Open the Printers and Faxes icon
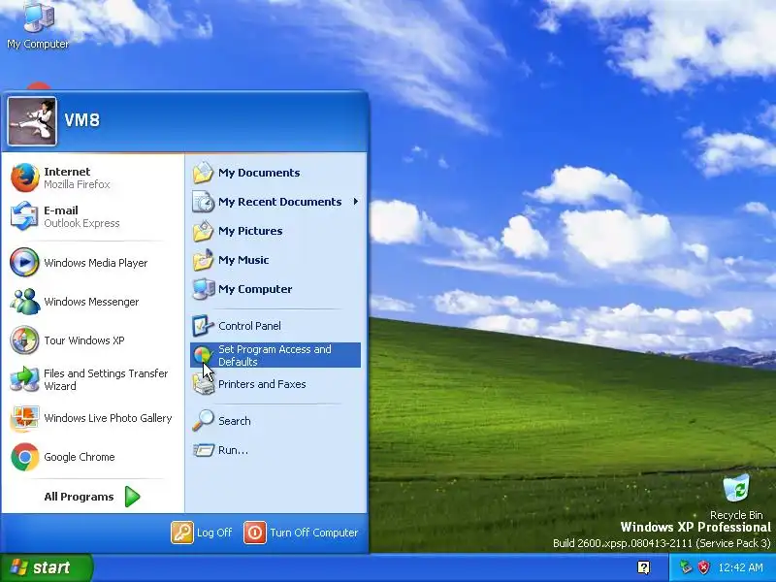Viewport: 776px width, 582px height. 203,385
